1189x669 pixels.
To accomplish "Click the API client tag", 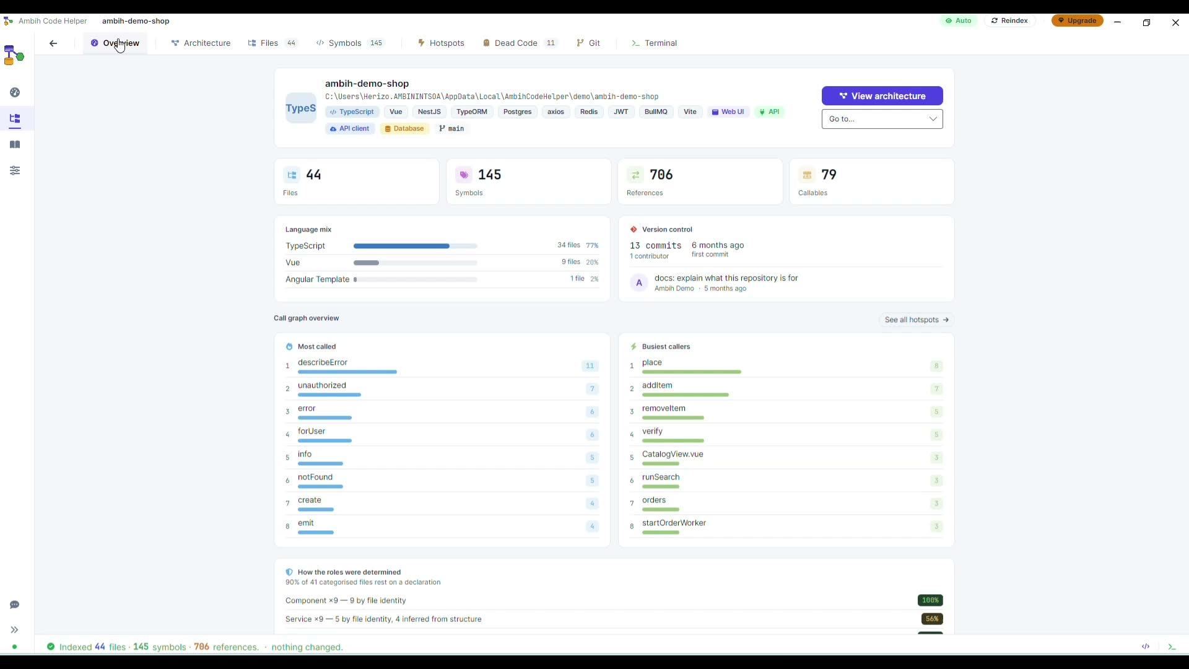I will 350,129.
